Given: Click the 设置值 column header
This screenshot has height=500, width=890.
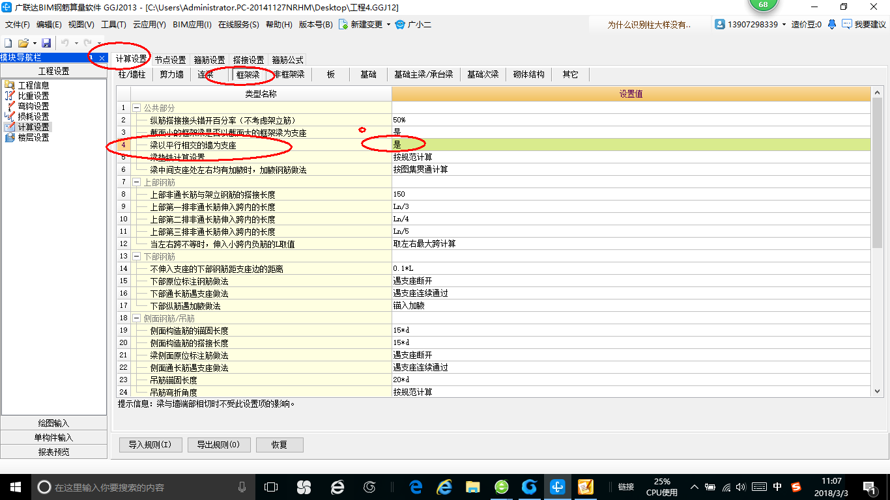Looking at the screenshot, I should click(x=631, y=94).
